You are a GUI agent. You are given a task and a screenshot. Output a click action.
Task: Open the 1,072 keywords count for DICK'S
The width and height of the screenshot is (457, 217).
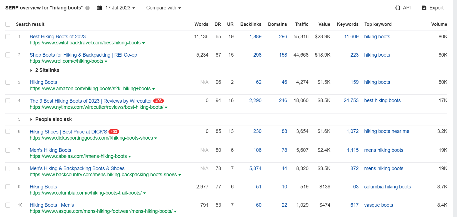point(352,131)
